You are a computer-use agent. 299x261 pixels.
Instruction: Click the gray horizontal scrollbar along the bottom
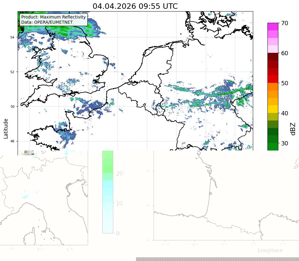217,259
